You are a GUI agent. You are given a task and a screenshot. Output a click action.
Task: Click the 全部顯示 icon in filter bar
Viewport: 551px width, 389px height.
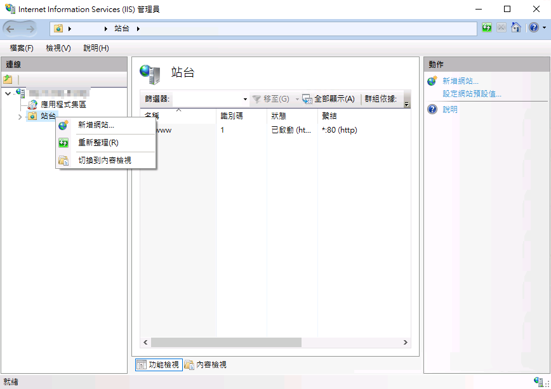click(x=307, y=99)
